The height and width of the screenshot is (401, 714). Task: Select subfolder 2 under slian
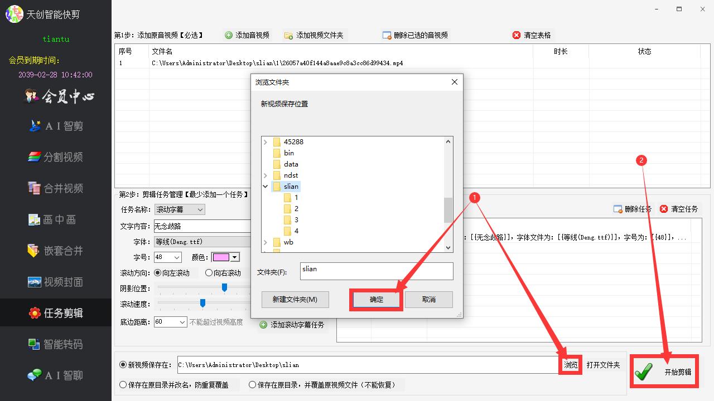[x=291, y=209]
